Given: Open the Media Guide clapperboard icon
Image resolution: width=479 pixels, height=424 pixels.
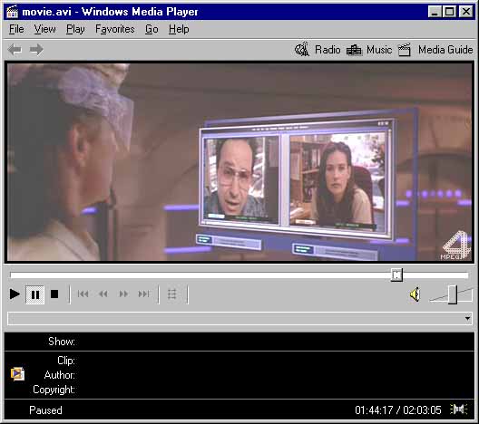Looking at the screenshot, I should coord(405,50).
